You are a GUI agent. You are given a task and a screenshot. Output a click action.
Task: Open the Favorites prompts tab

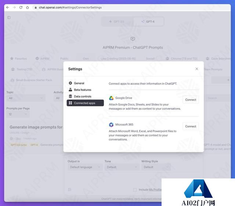point(18,58)
